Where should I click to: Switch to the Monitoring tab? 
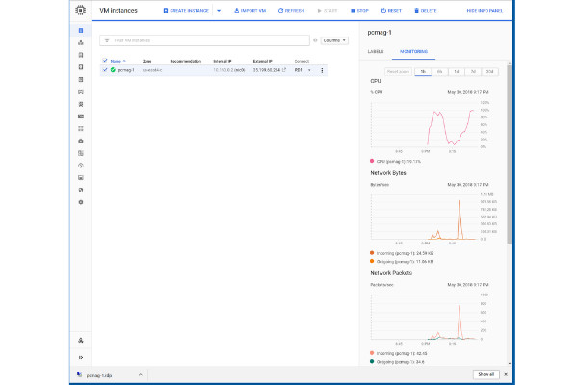click(x=413, y=52)
